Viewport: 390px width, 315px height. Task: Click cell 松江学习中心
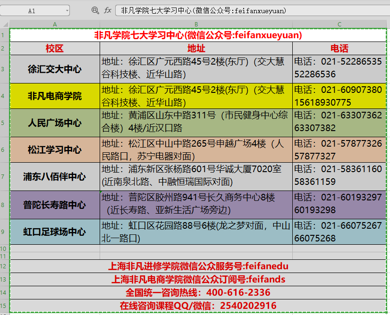(x=55, y=149)
